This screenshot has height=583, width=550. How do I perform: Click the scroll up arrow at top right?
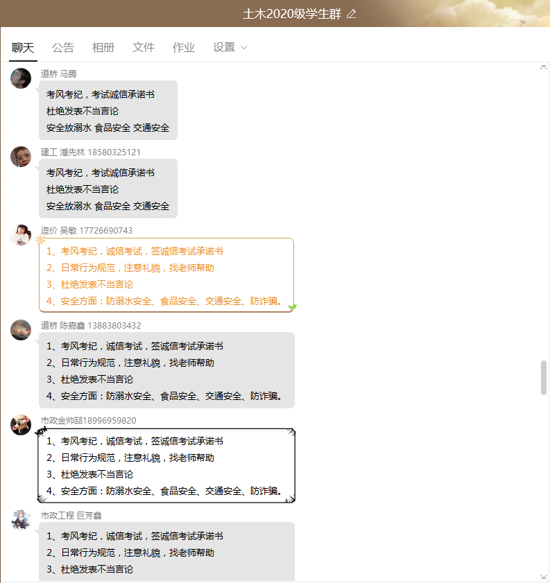pos(543,67)
